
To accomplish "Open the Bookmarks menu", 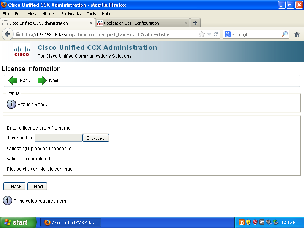I will click(71, 14).
